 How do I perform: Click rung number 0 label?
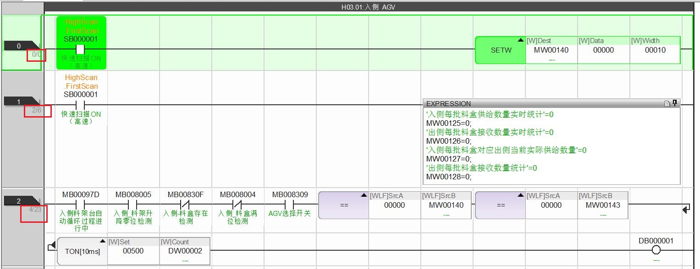click(x=19, y=46)
